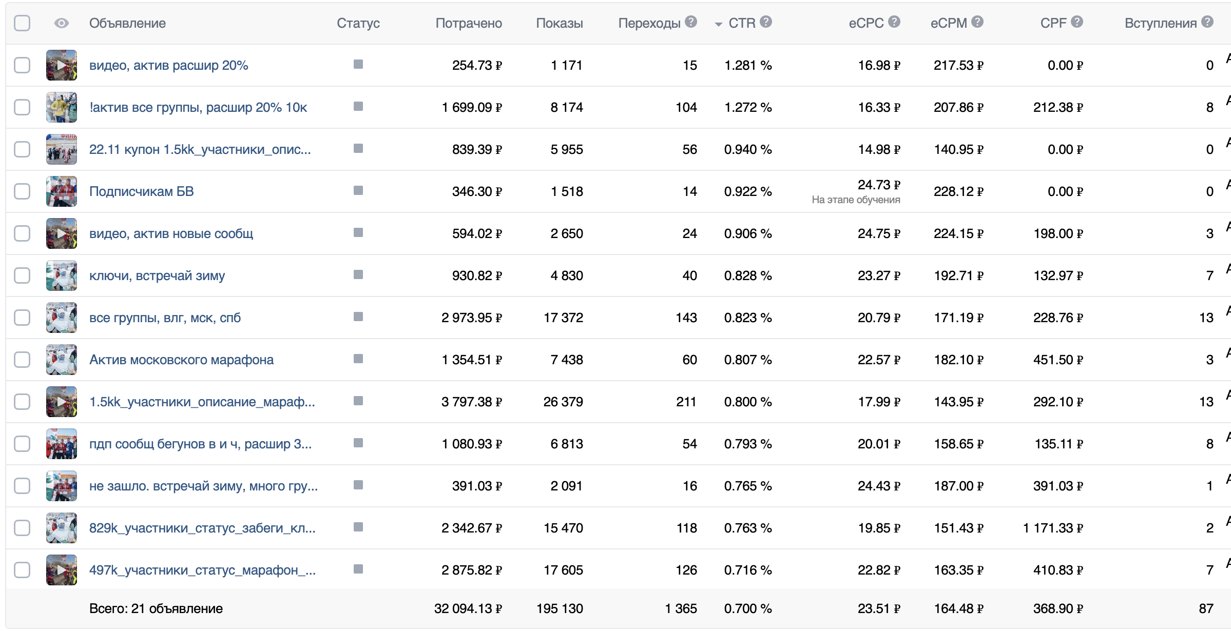Check box for видео, актив расшир 20%
This screenshot has height=631, width=1231.
tap(22, 65)
